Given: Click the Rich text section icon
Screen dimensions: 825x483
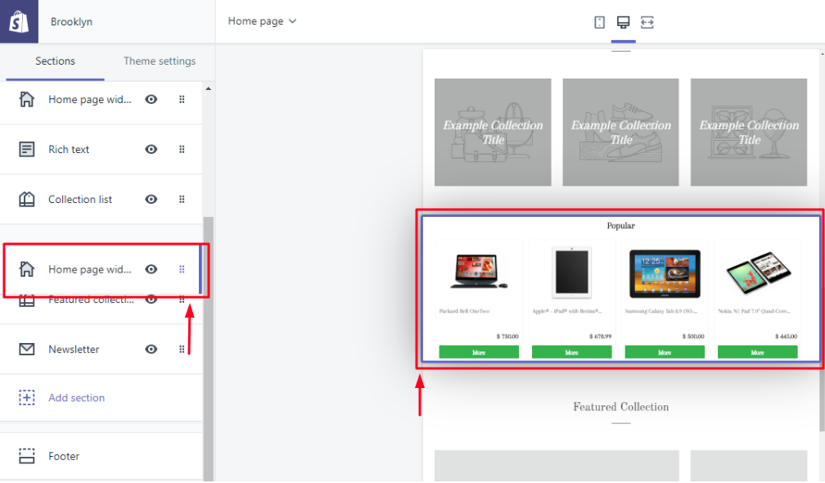Looking at the screenshot, I should click(27, 150).
